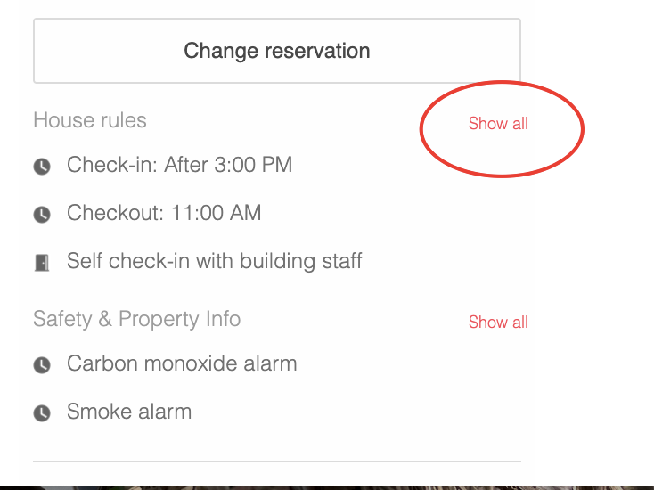The height and width of the screenshot is (490, 654).
Task: Click the red oval annotation outline
Action: click(x=582, y=131)
